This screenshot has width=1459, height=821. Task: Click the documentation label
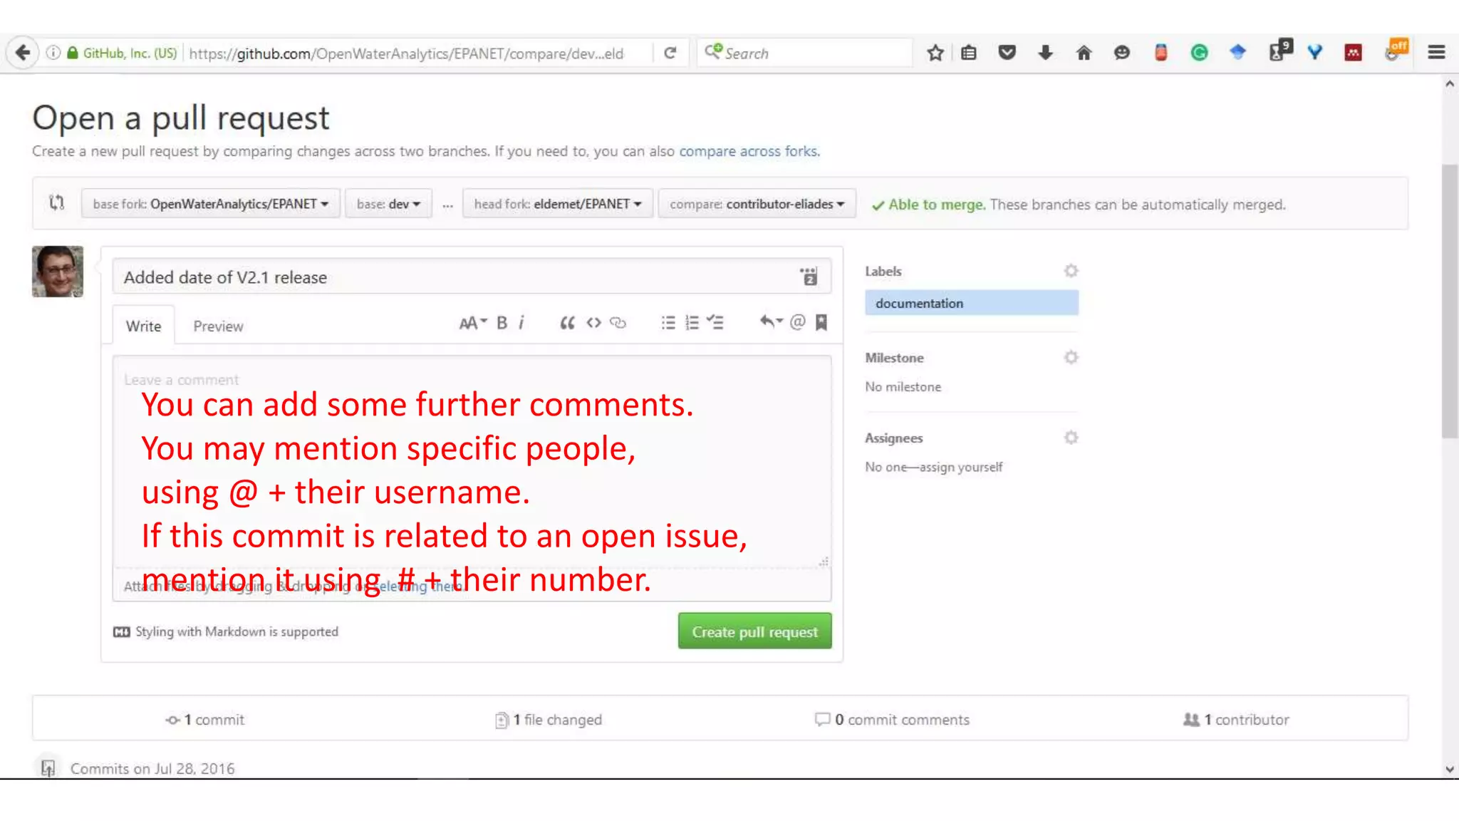click(x=972, y=303)
